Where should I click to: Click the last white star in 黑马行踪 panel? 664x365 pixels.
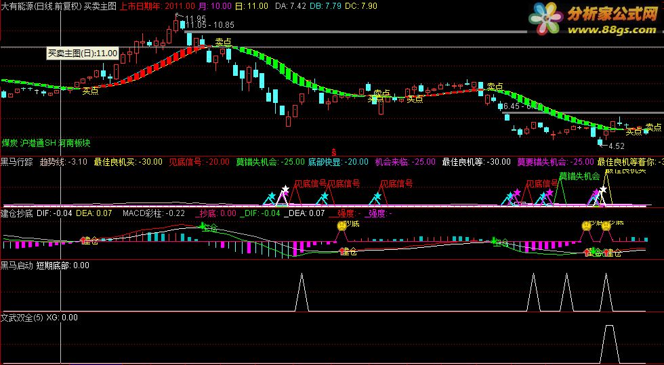pyautogui.click(x=604, y=190)
